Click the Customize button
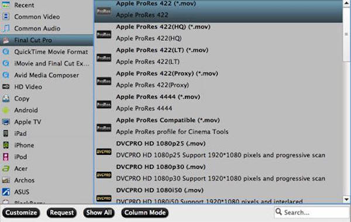The width and height of the screenshot is (351, 222). point(21,213)
